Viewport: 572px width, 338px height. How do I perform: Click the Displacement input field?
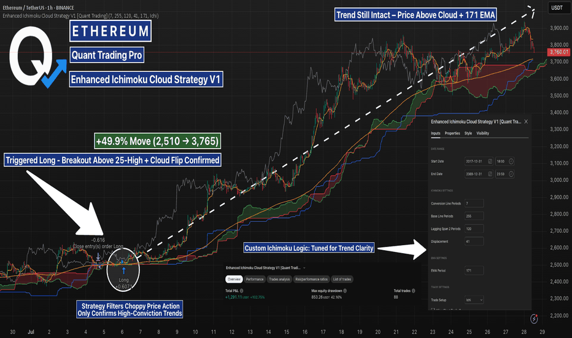pyautogui.click(x=474, y=241)
